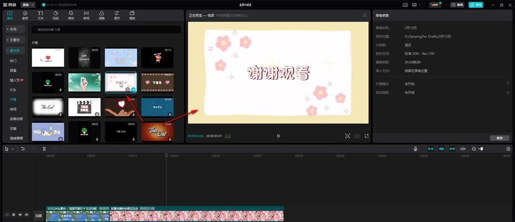Select the hand on green sky thumbnail

pos(84,83)
